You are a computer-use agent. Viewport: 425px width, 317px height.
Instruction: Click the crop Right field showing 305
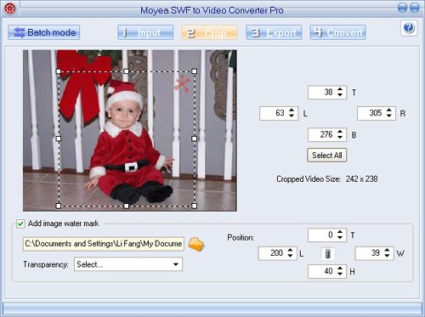click(377, 113)
